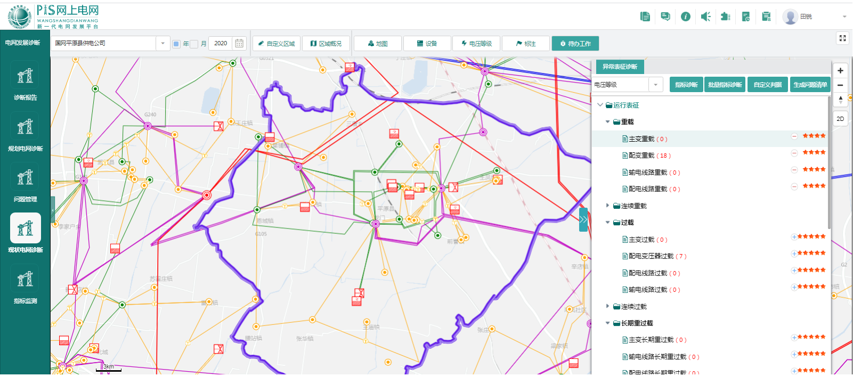853x376 pixels.
Task: Open the 电压等级 dropdown in panel
Action: pos(655,85)
